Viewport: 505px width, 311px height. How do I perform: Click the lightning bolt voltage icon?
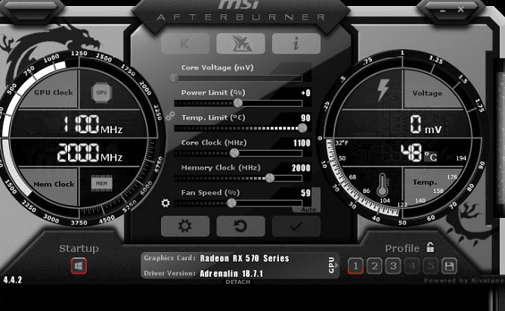point(383,90)
